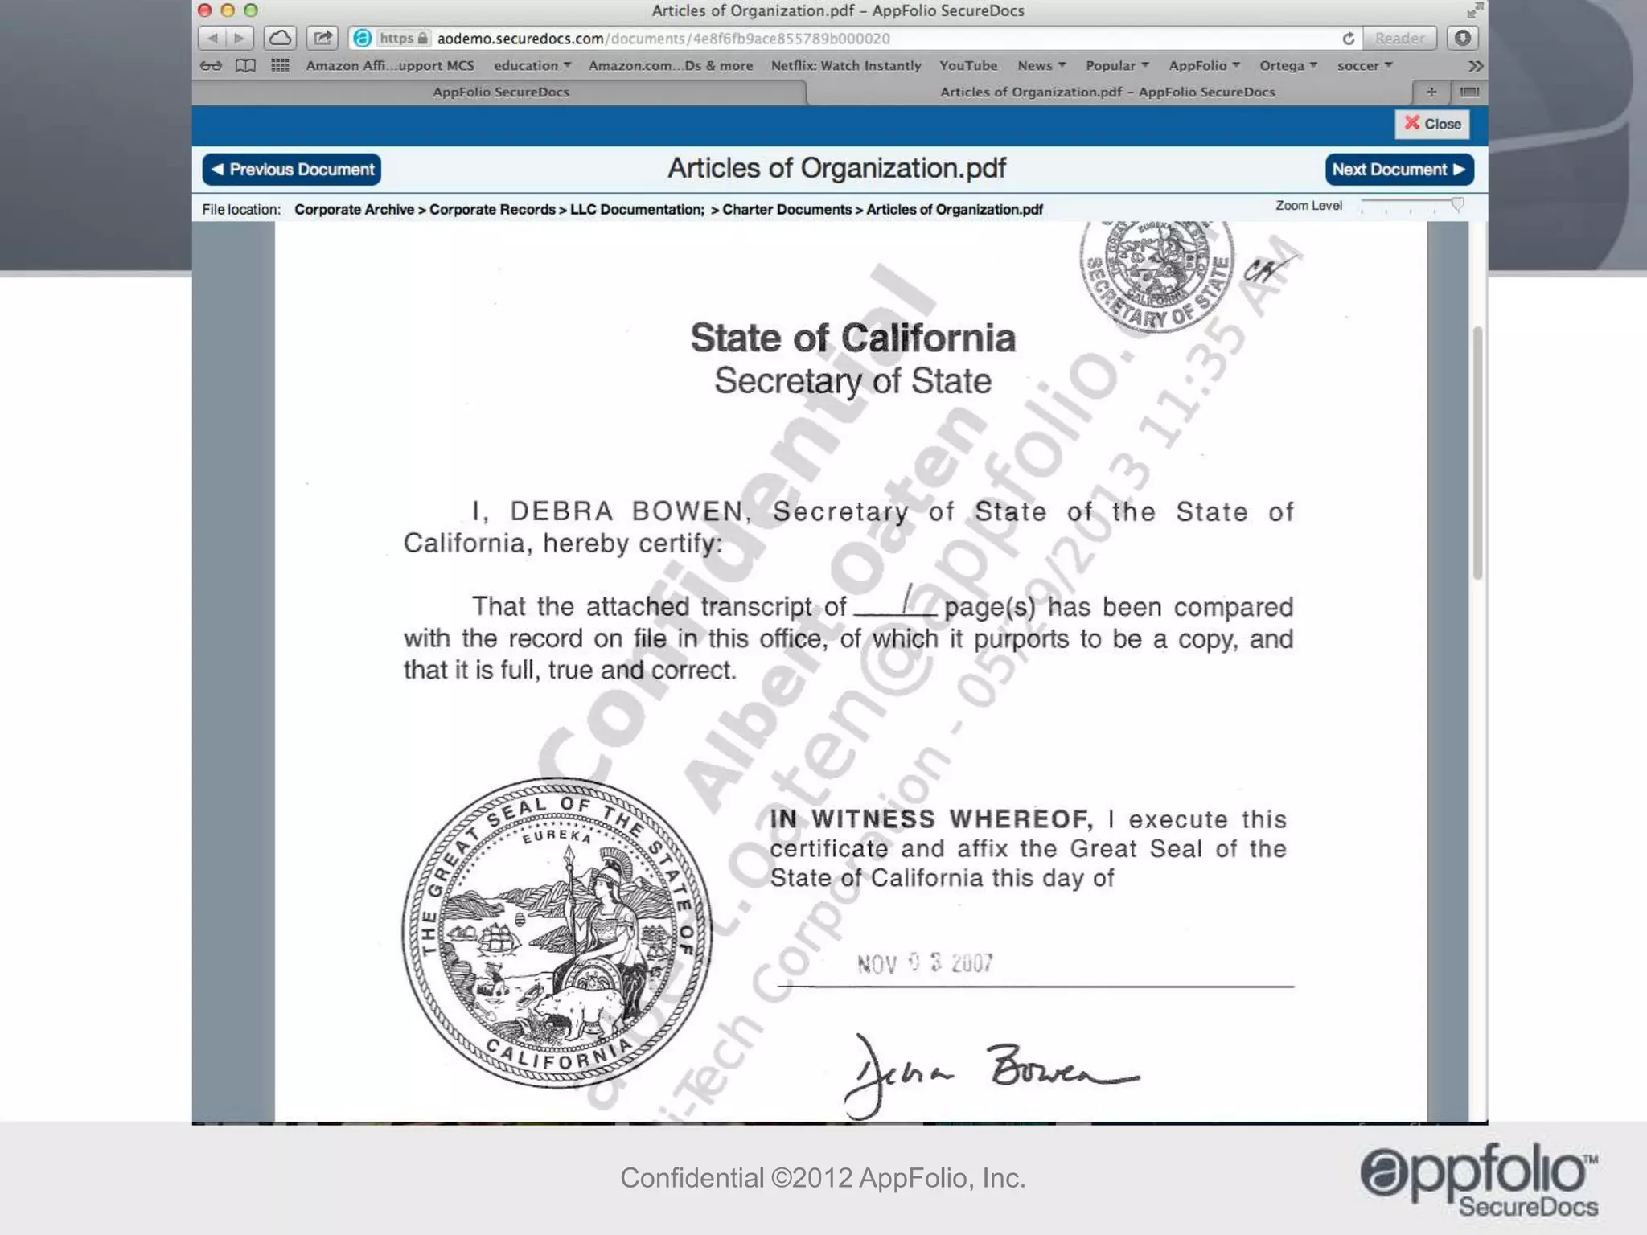Screen dimensions: 1647x1235
Task: Go back with Safari's back arrow
Action: tap(212, 38)
